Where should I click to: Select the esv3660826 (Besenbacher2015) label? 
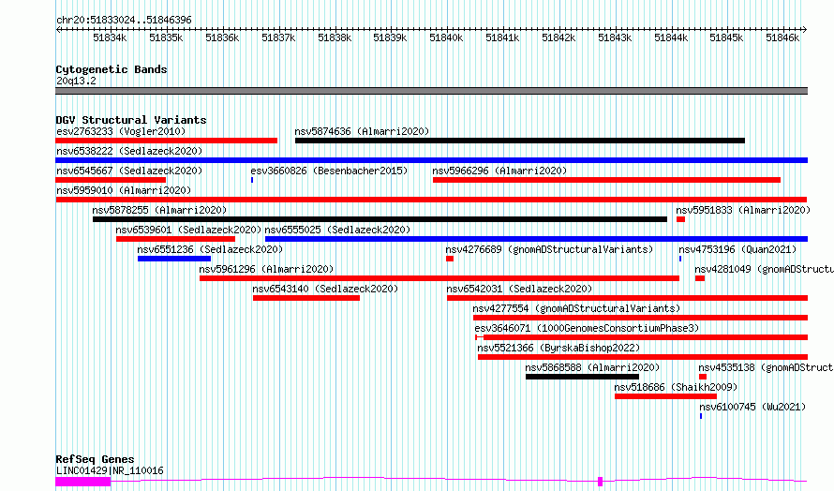click(329, 171)
